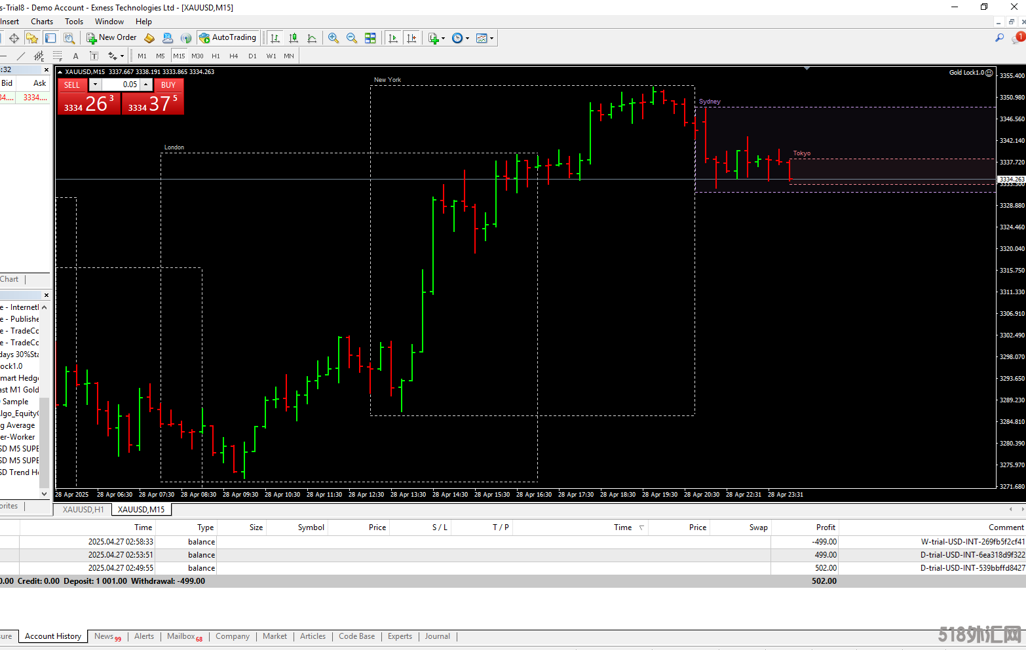1026x650 pixels.
Task: Toggle chart shift icon
Action: coord(411,38)
